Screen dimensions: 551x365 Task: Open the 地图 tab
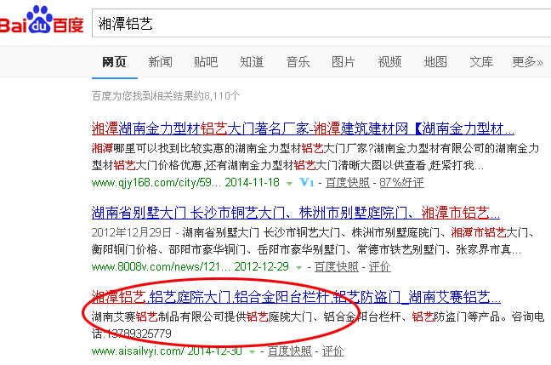(x=435, y=62)
